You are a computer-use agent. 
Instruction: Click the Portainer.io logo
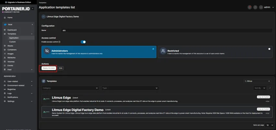point(16,9)
